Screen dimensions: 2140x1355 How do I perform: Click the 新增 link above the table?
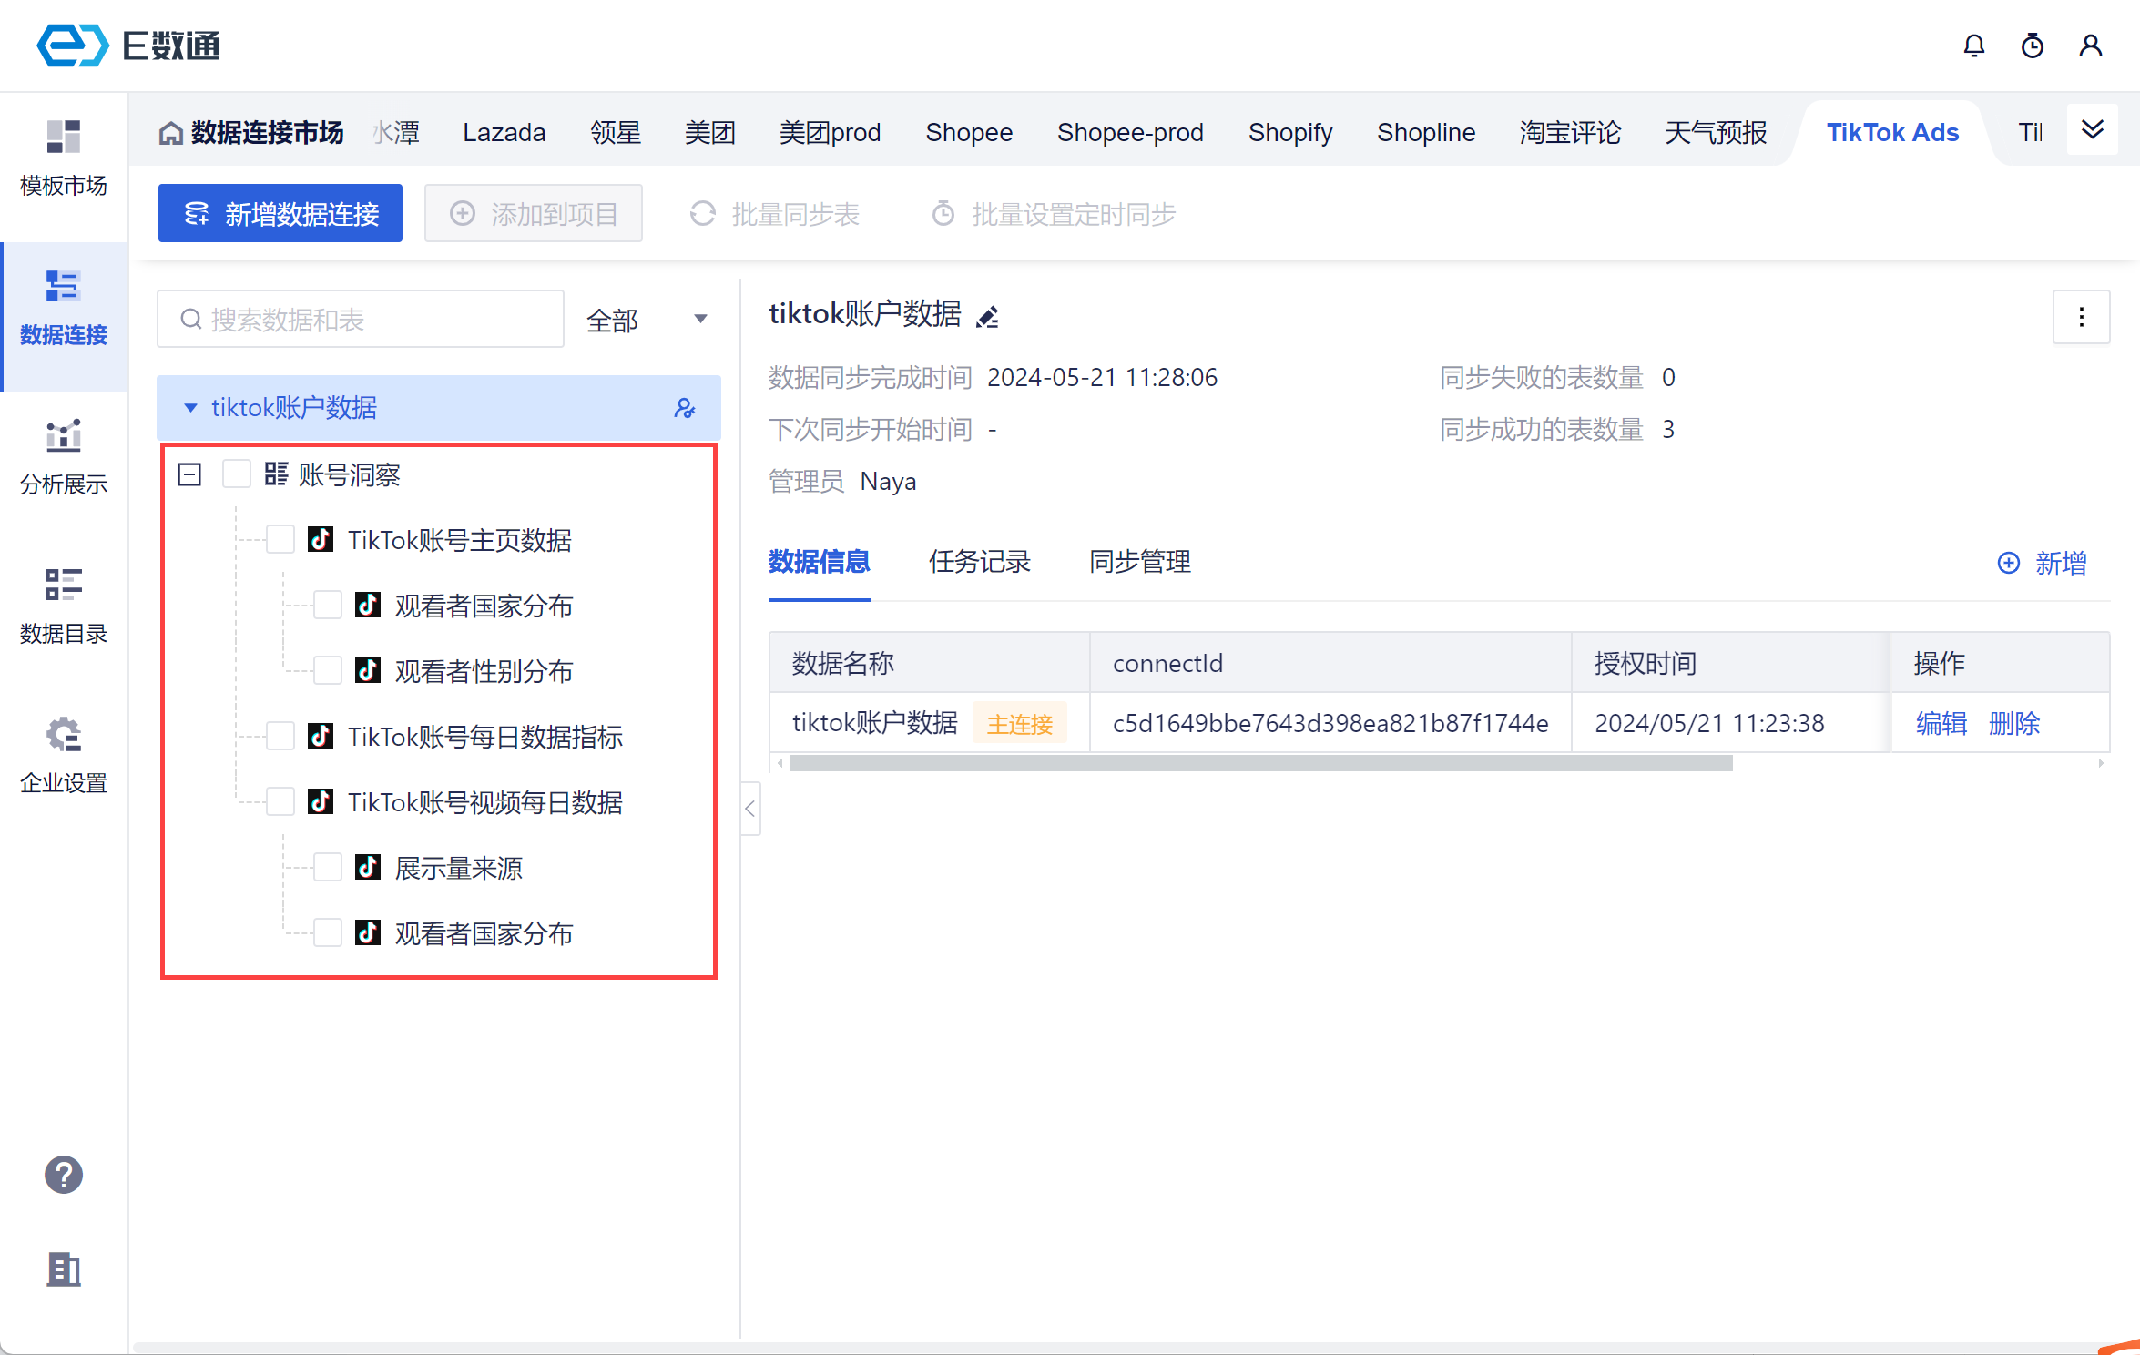pos(2042,563)
